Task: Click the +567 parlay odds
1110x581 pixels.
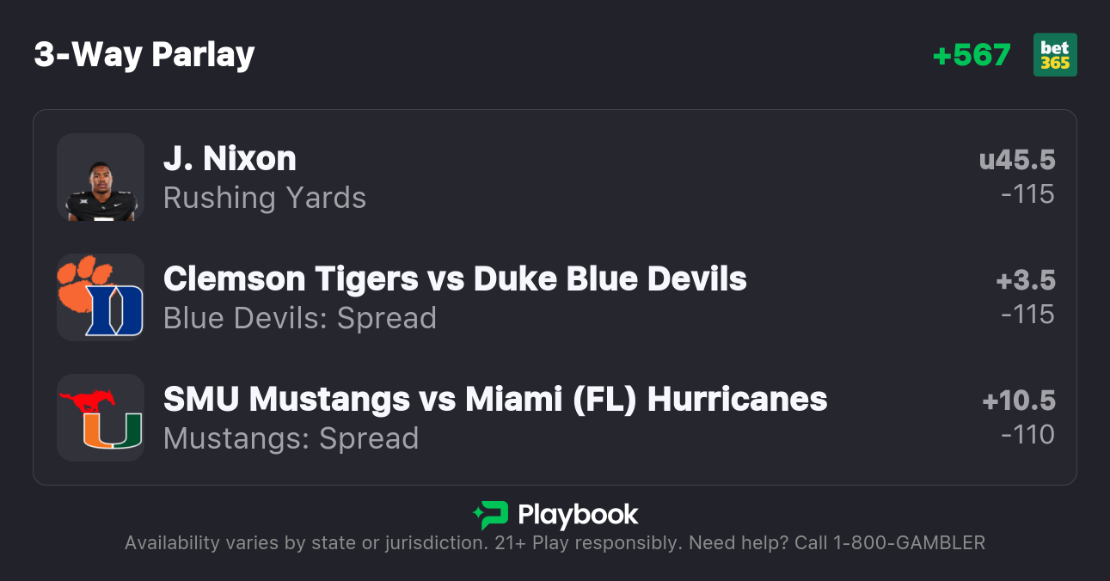Action: coord(972,55)
